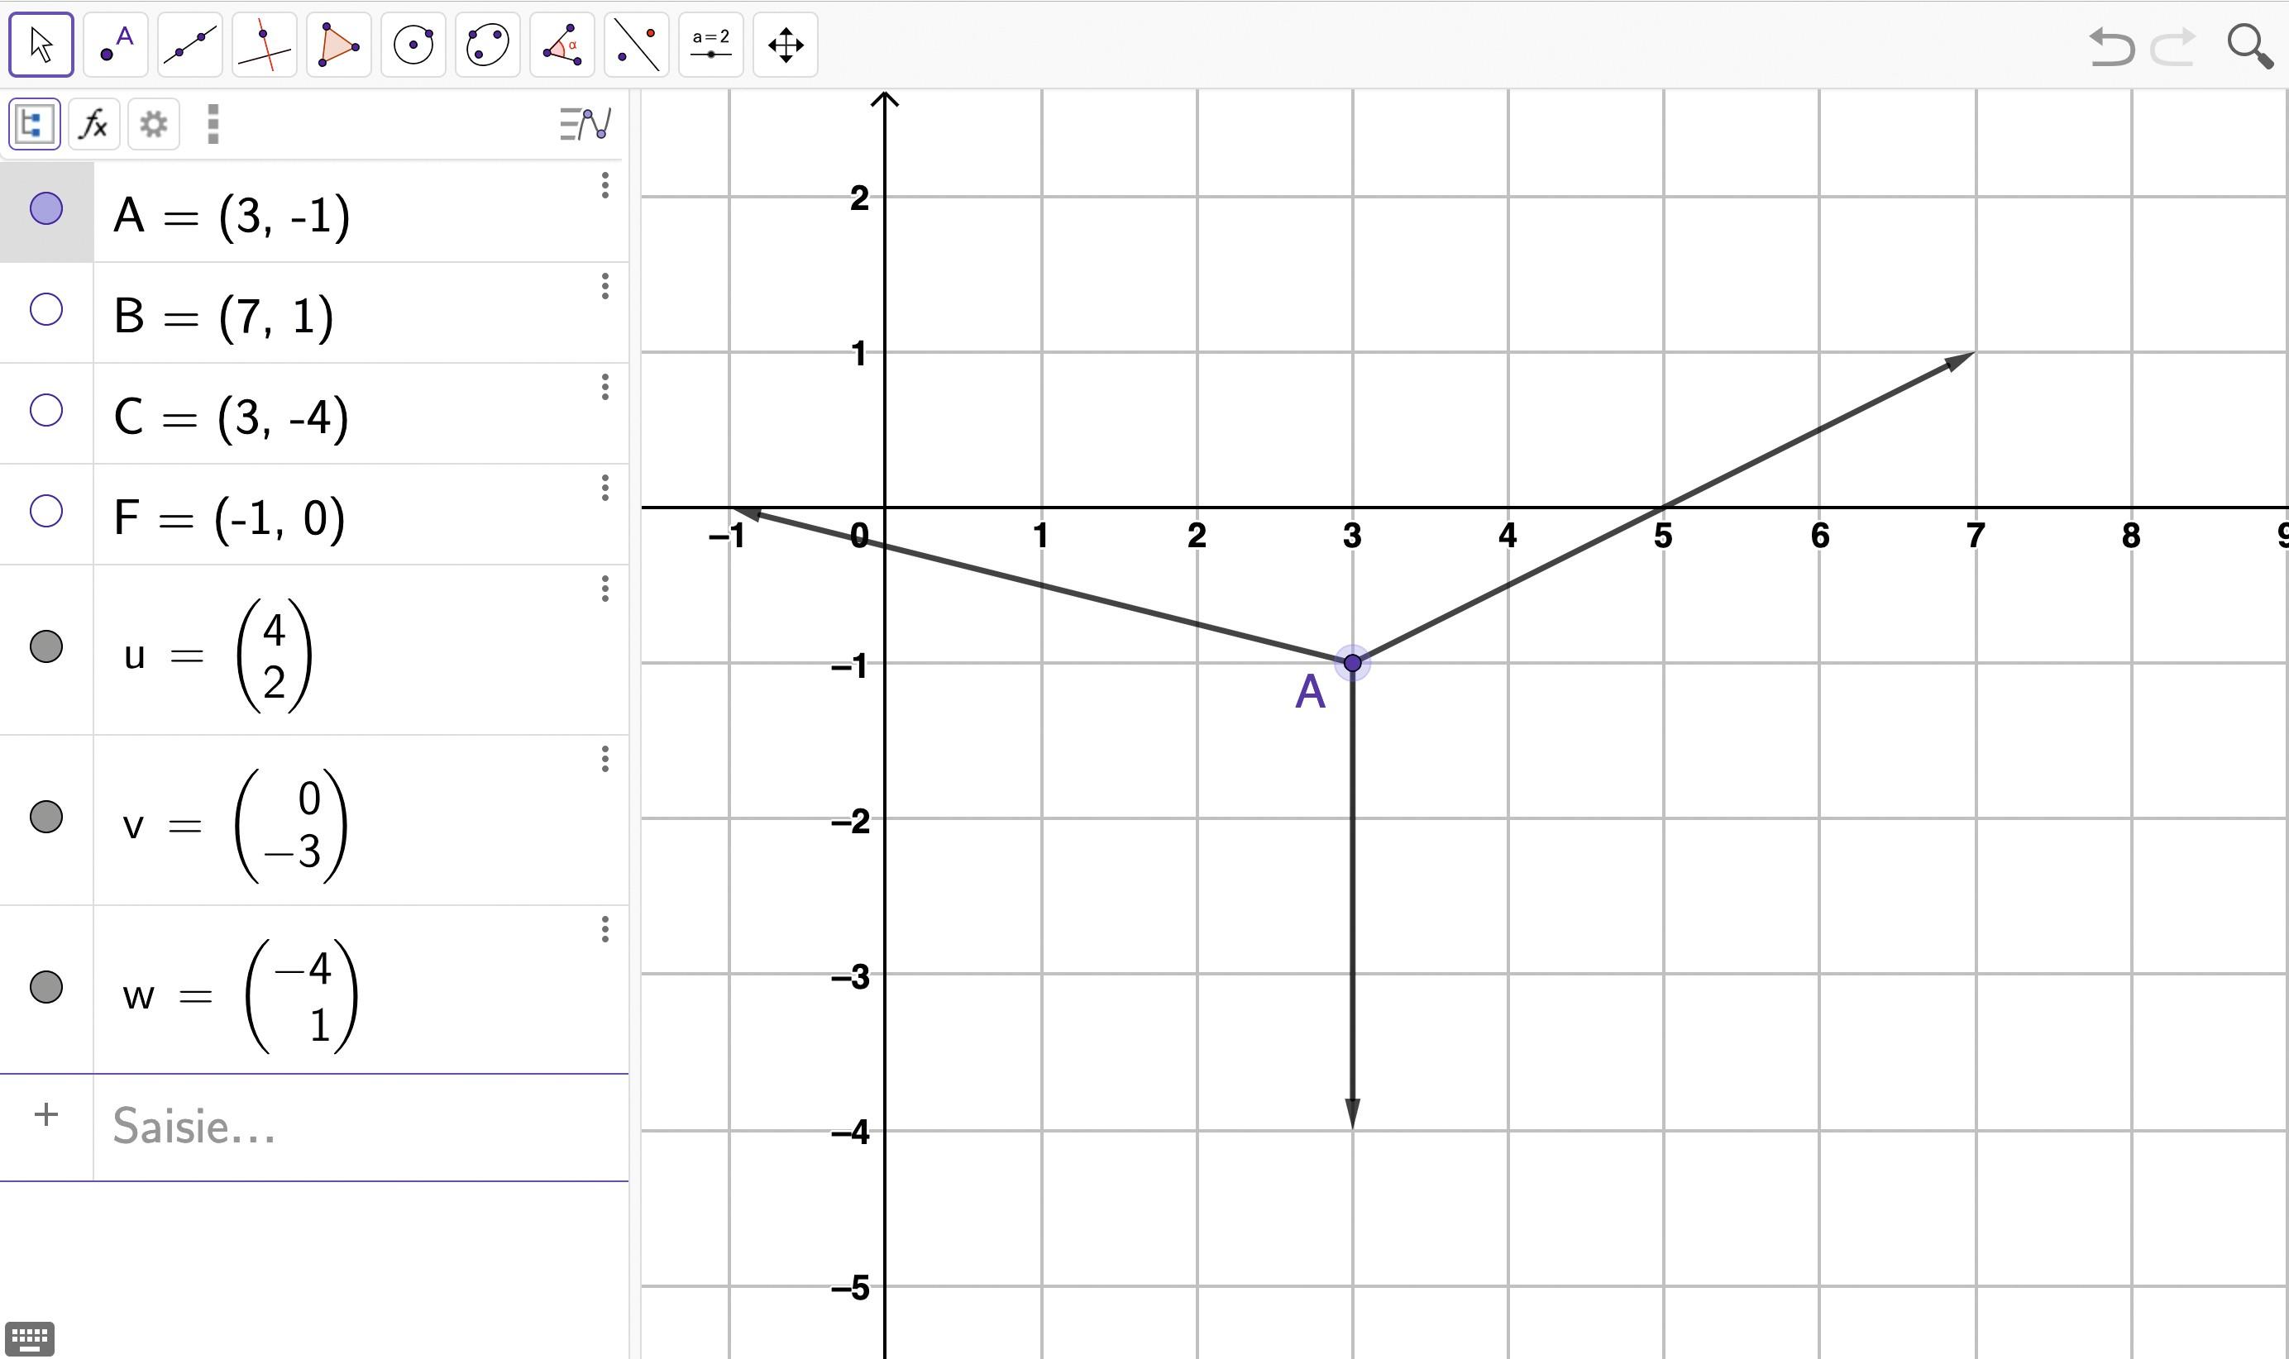Open the function fx table tab

(x=93, y=124)
